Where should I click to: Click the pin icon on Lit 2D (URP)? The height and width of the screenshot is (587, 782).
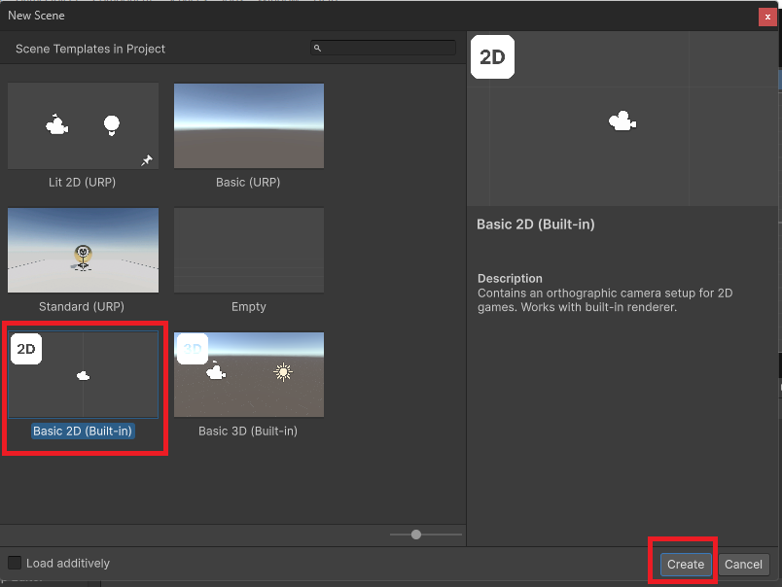coord(147,160)
